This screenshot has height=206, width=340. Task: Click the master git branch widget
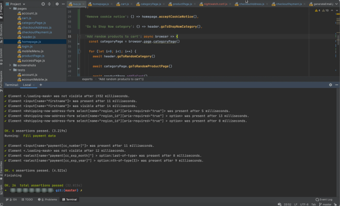click(325, 204)
